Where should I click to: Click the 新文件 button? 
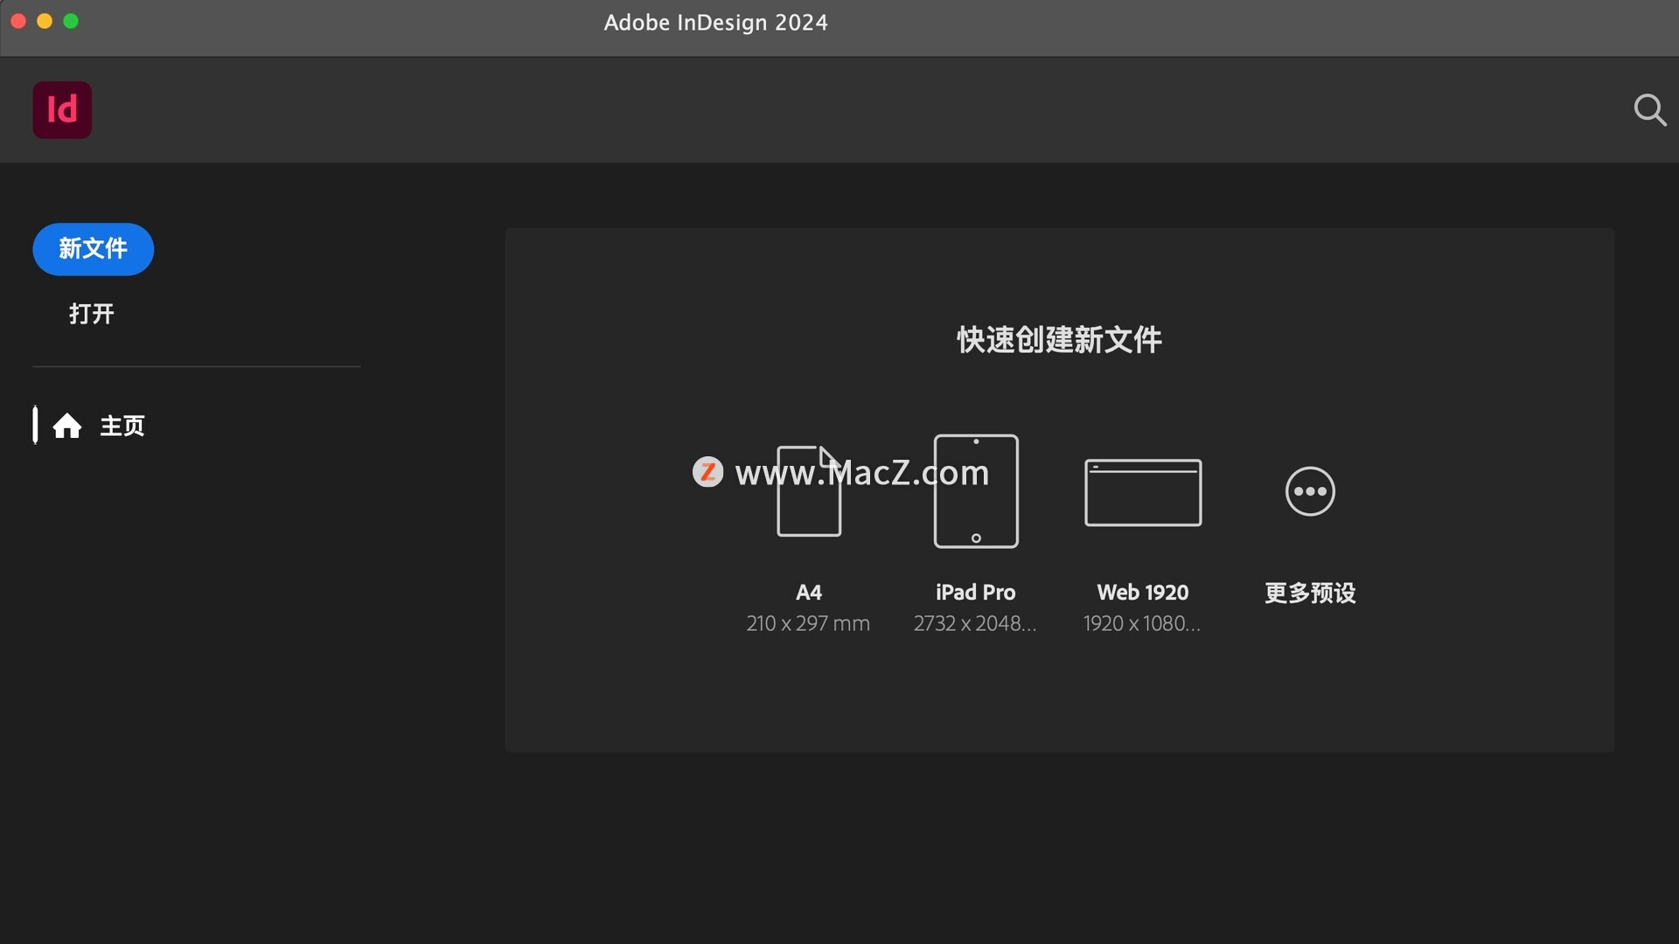[x=94, y=249]
